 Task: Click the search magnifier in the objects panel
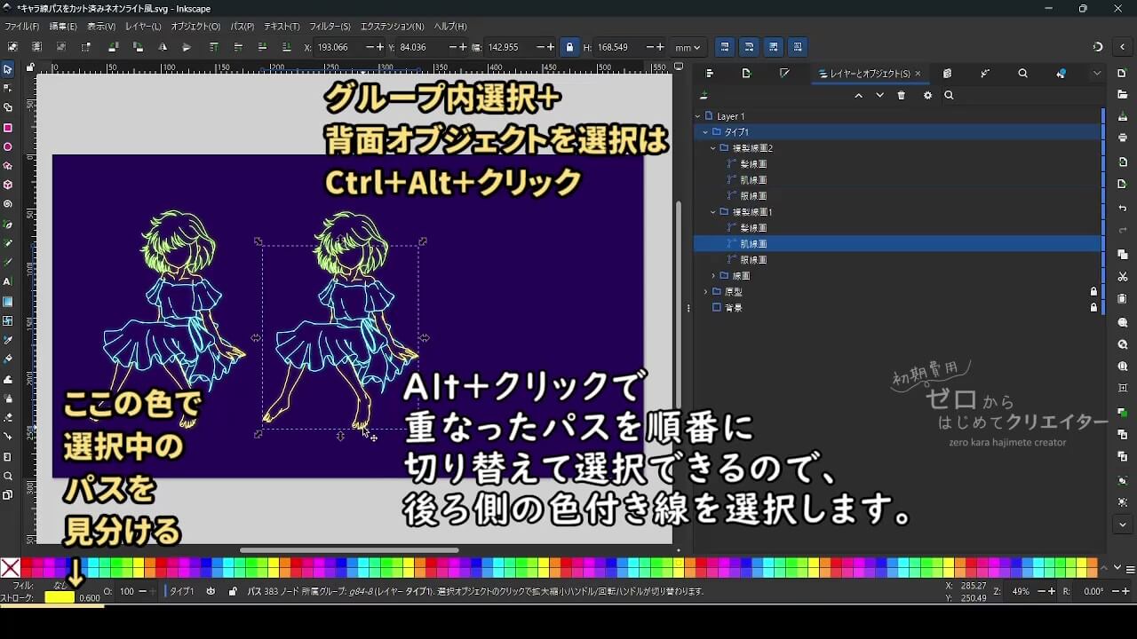tap(950, 94)
